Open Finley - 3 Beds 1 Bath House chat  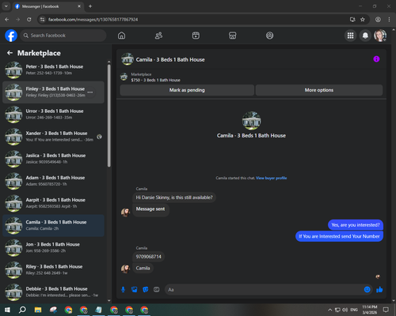53,92
